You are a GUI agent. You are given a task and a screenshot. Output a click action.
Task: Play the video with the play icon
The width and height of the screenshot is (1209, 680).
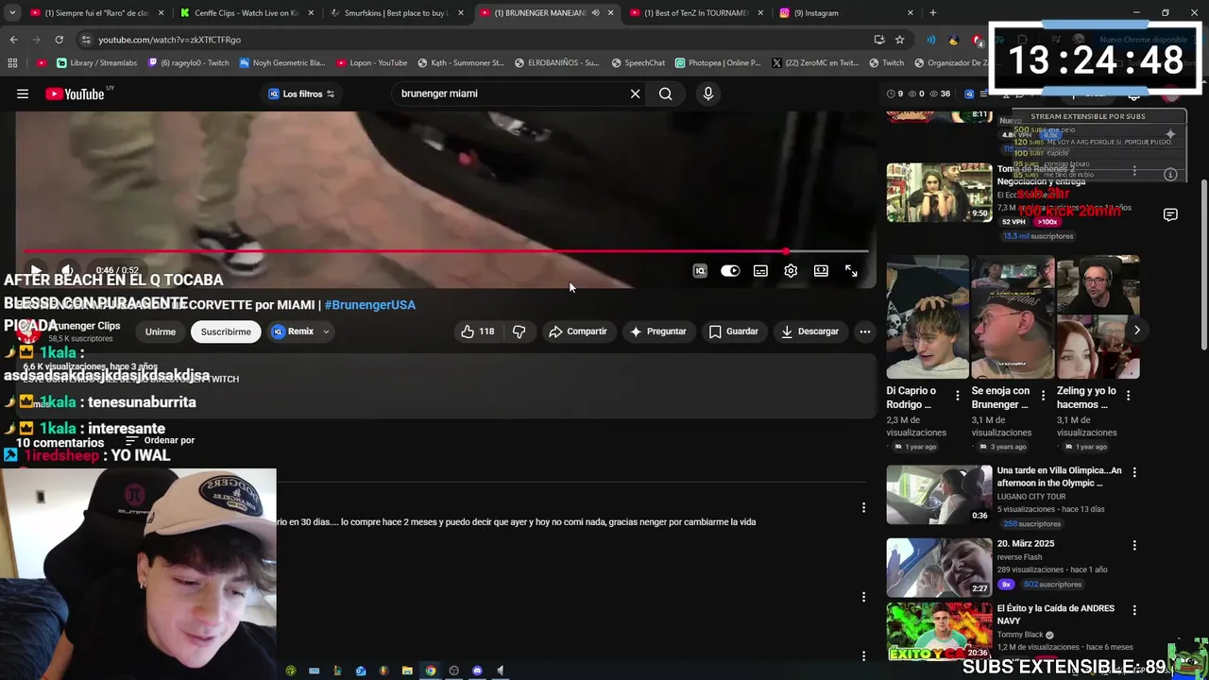click(36, 271)
